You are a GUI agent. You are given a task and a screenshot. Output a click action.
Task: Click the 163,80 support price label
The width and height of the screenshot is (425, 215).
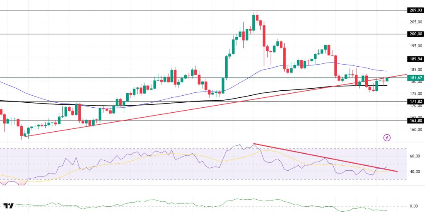click(x=415, y=121)
